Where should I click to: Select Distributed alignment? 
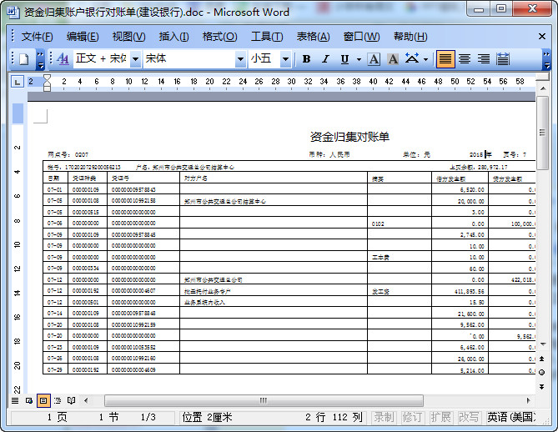(503, 59)
